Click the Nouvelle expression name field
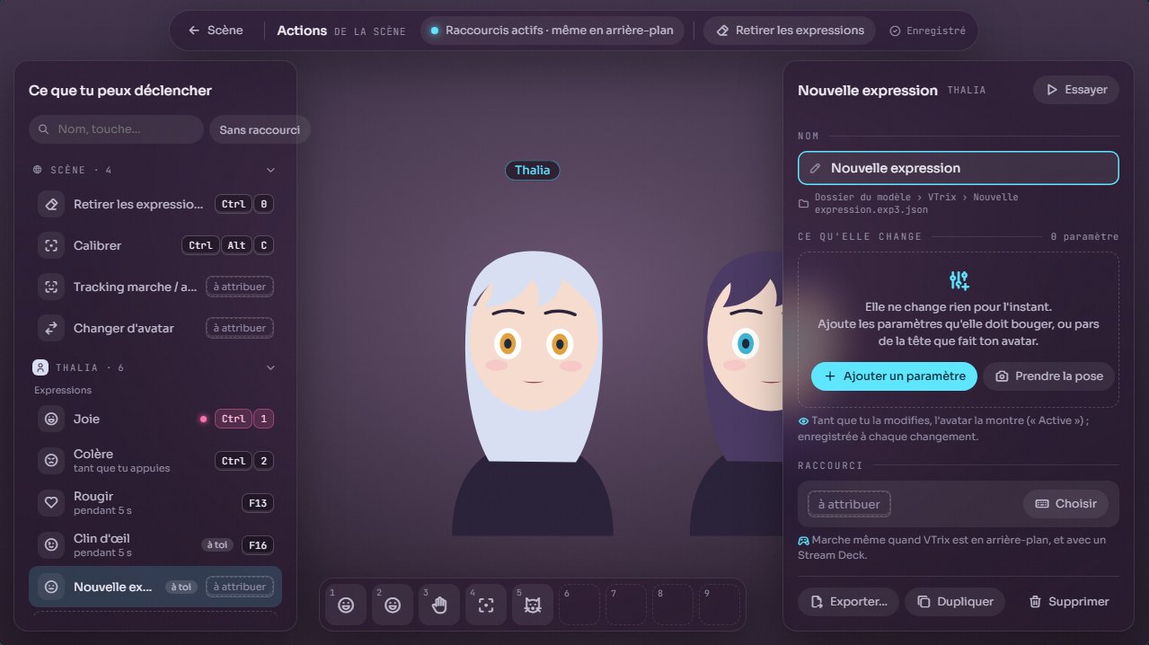This screenshot has width=1149, height=645. (959, 168)
